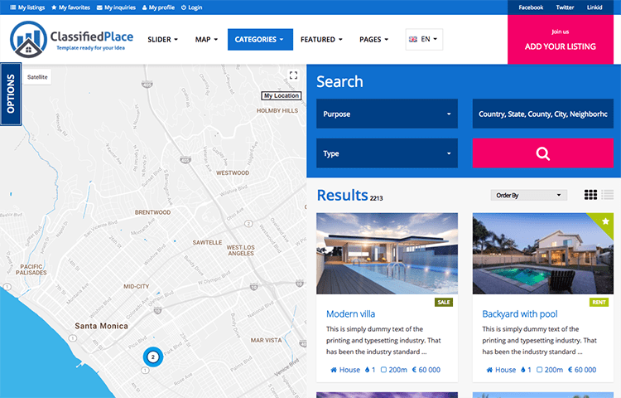Click the SALE badge on Modern villa
The width and height of the screenshot is (621, 398).
pos(444,302)
